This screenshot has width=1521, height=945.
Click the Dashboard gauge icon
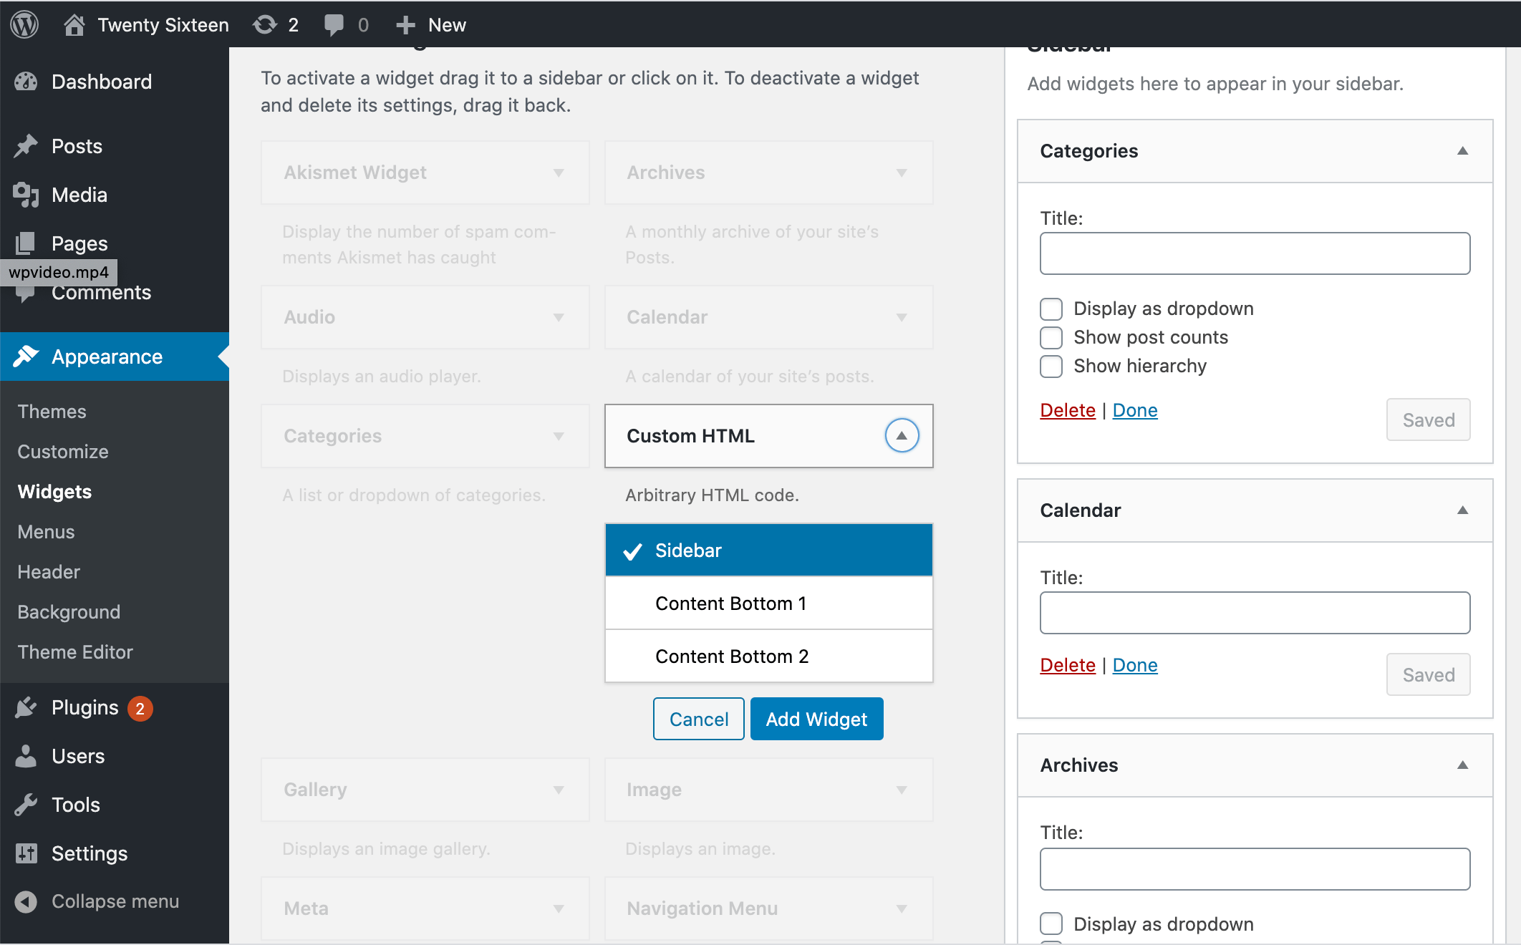(26, 82)
